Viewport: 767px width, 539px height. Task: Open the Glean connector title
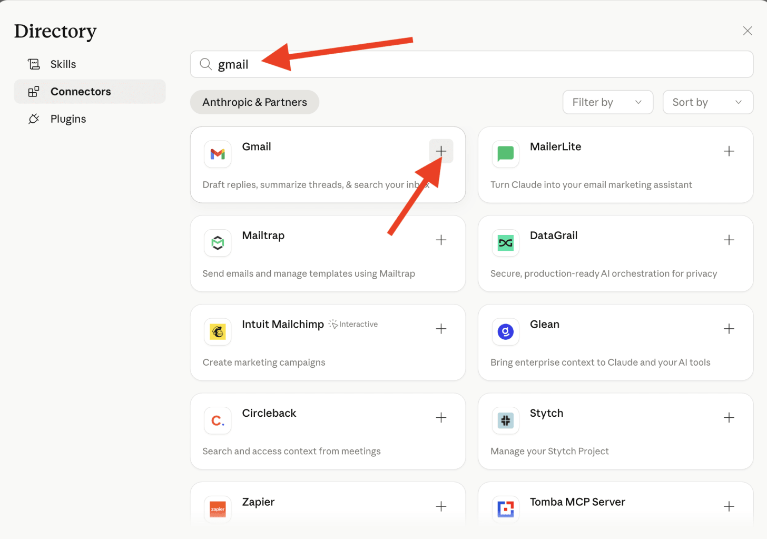click(x=545, y=325)
